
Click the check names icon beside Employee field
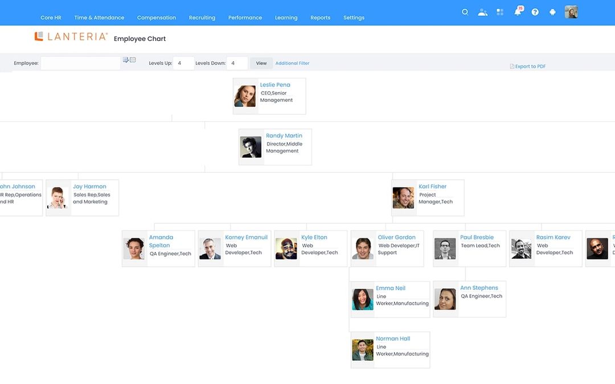coord(125,59)
